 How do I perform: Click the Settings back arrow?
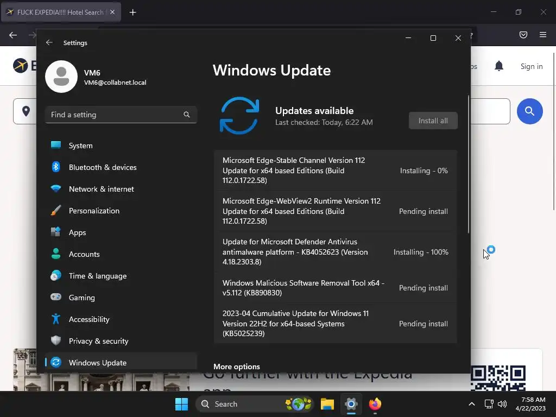click(49, 42)
